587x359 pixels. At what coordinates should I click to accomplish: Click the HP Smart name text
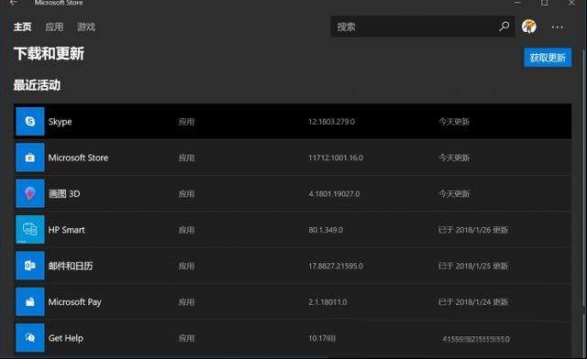pyautogui.click(x=66, y=230)
